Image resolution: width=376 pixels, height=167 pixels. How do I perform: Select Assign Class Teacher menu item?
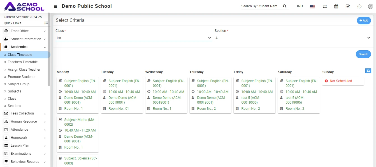[x=24, y=70]
